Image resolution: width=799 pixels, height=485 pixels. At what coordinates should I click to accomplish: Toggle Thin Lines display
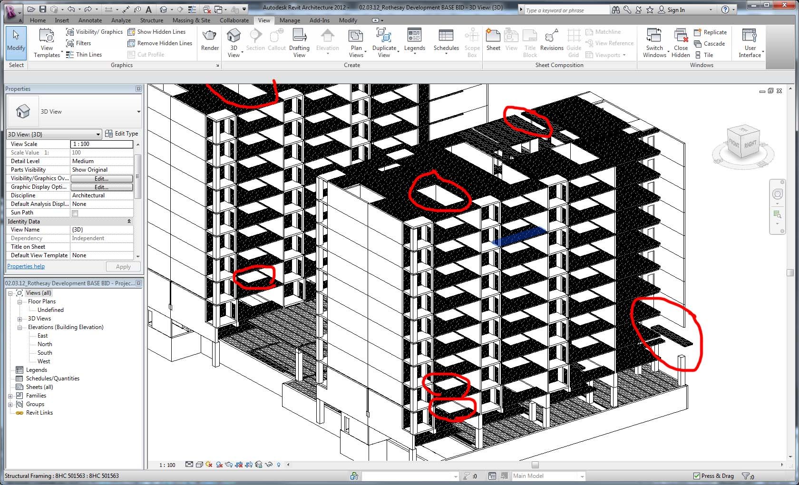[x=84, y=55]
